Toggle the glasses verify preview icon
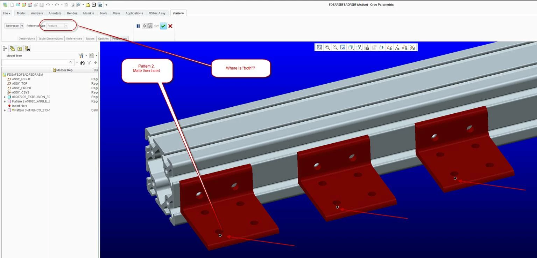Screen dimensions: 537x258 [x=156, y=26]
